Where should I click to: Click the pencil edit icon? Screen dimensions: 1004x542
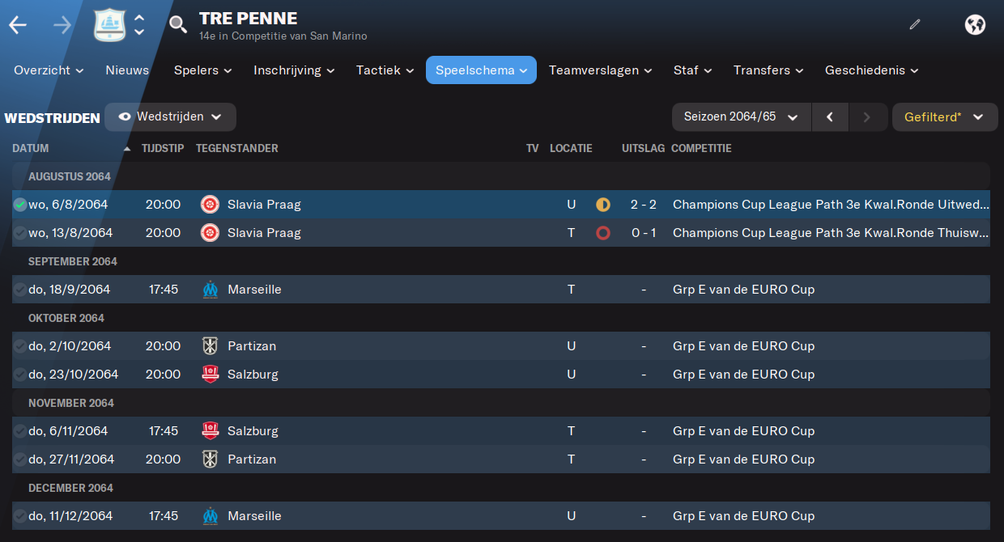point(915,24)
